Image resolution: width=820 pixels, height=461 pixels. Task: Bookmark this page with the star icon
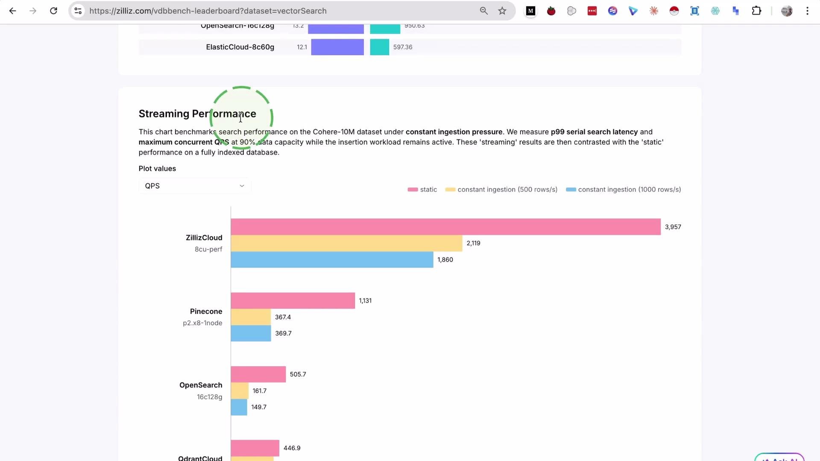click(502, 11)
